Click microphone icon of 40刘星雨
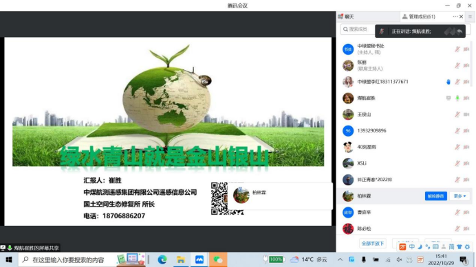476x267 pixels. [x=457, y=147]
